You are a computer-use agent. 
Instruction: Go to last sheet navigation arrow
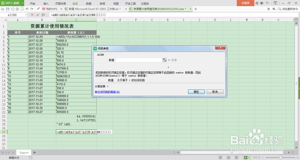click(13, 152)
